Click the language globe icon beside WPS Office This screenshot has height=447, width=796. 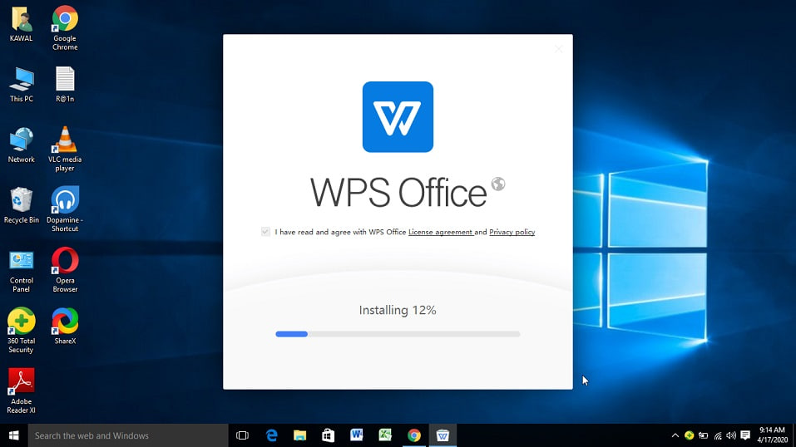(498, 184)
